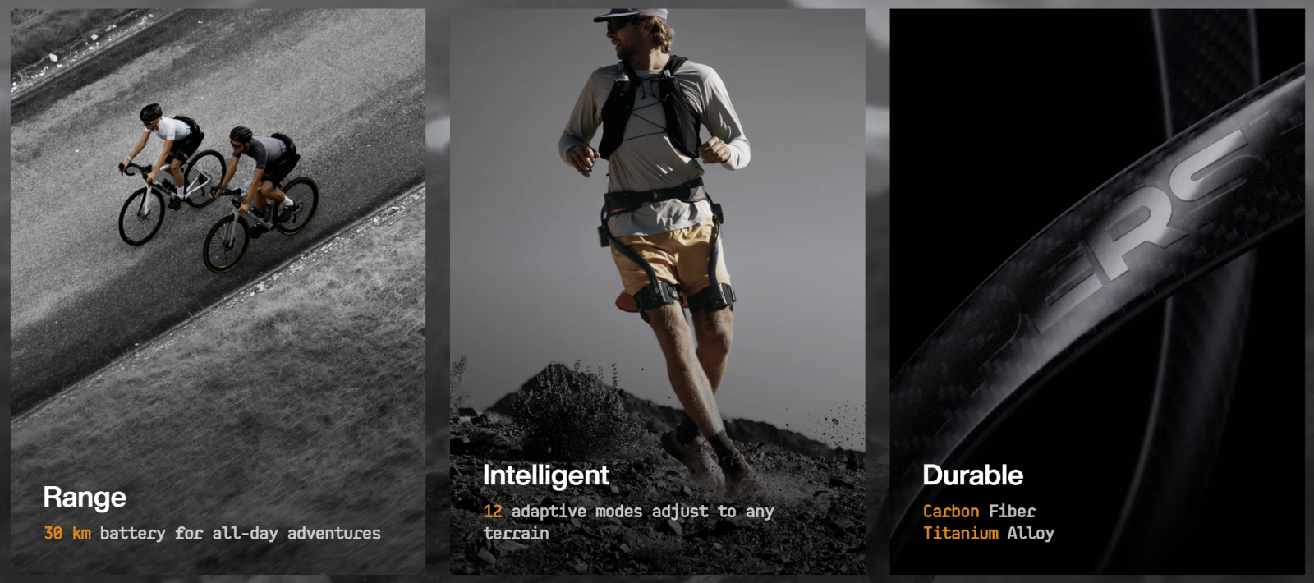Select the orange "30 km" text
This screenshot has width=1314, height=583.
tap(67, 534)
